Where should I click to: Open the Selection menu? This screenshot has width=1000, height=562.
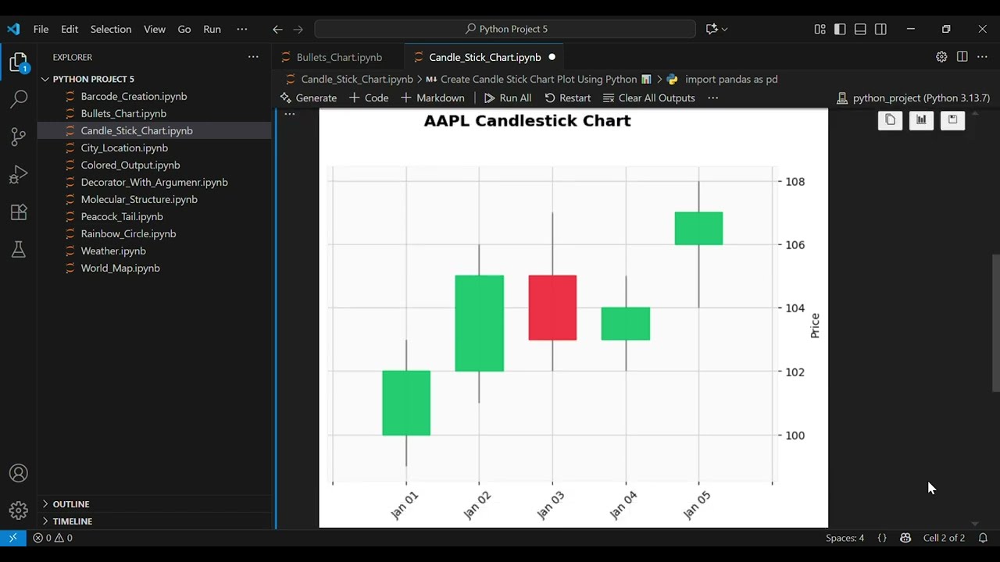click(x=111, y=29)
